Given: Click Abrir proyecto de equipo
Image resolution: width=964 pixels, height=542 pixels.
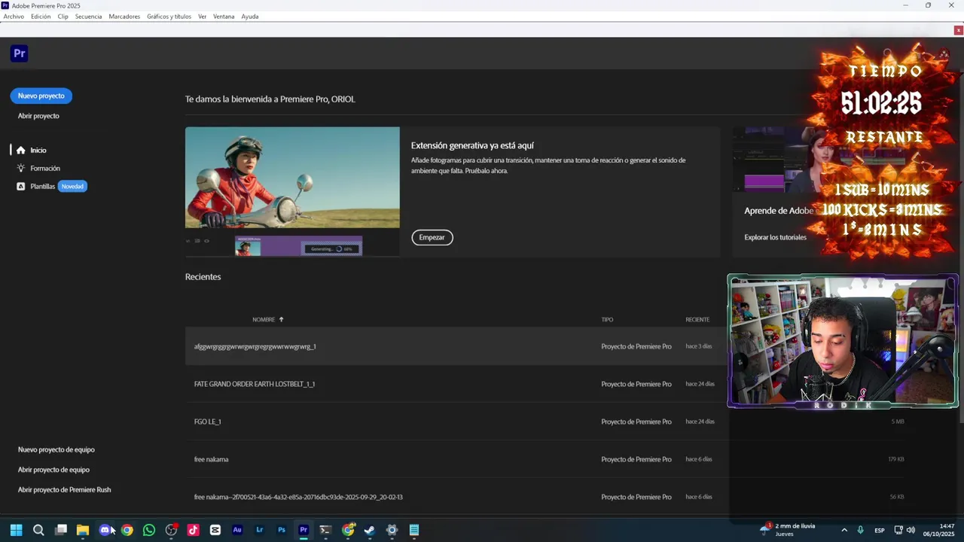Looking at the screenshot, I should coord(53,470).
